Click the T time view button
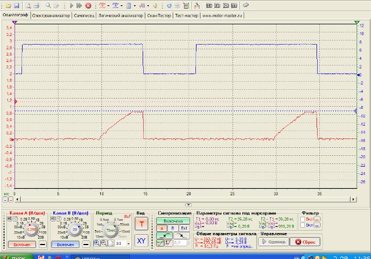The image size is (371, 259). [x=141, y=223]
